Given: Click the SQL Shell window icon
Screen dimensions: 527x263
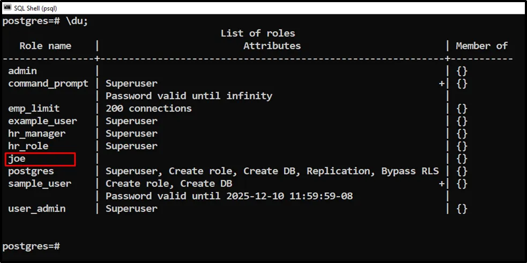Looking at the screenshot, I should (x=8, y=9).
